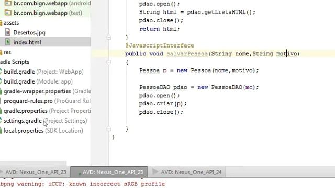Open local.properties (SDK Location)
The height and width of the screenshot is (188, 335).
[43, 131]
